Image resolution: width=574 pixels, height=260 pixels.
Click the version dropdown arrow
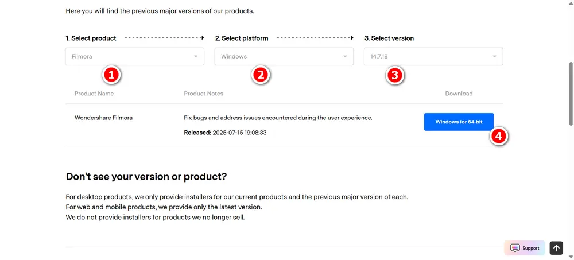pos(494,56)
